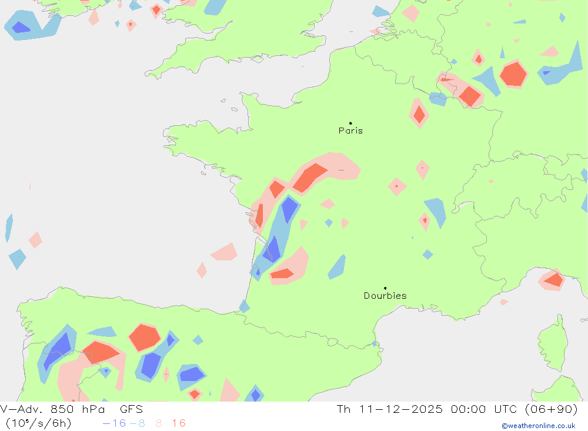Click the pink 8 legend value

click(159, 423)
